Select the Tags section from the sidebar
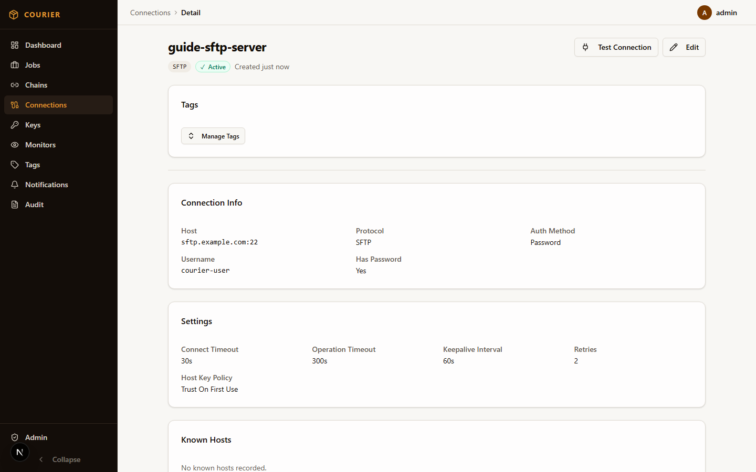This screenshot has width=756, height=472. (31, 165)
